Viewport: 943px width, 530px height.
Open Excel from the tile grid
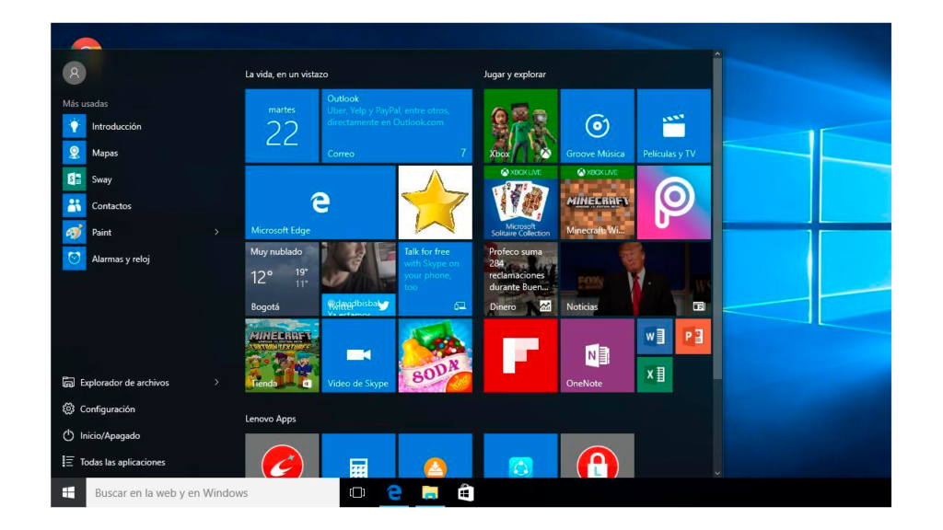pyautogui.click(x=655, y=374)
